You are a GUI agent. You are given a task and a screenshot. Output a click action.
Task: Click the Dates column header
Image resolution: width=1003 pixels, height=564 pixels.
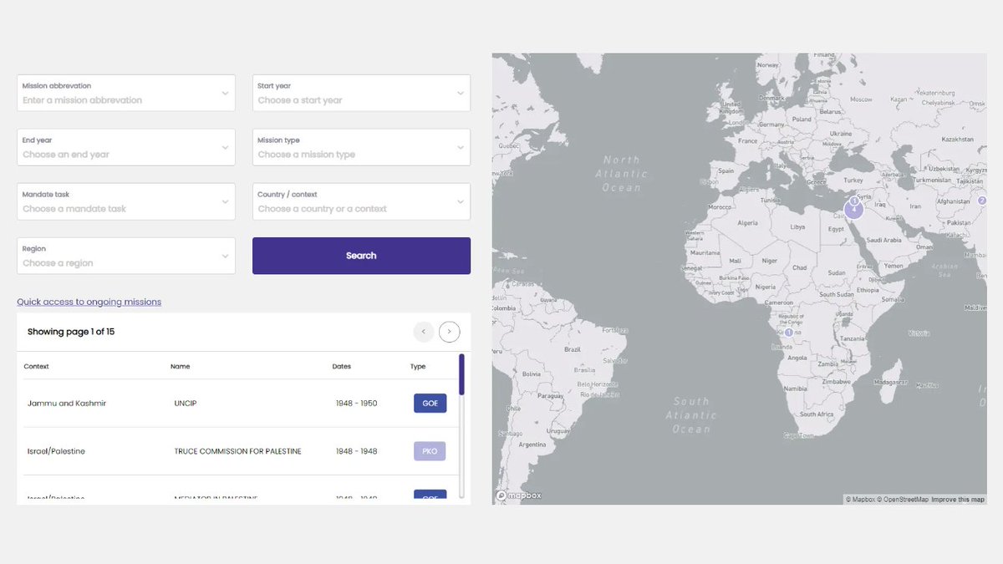pyautogui.click(x=342, y=366)
